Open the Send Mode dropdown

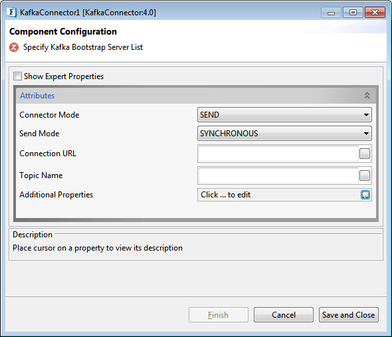pos(284,134)
